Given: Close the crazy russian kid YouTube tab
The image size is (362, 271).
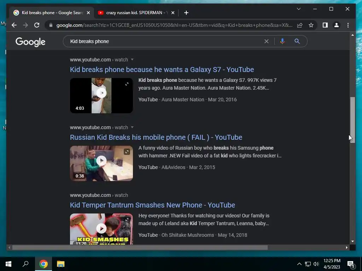Looking at the screenshot, I should click(x=173, y=13).
